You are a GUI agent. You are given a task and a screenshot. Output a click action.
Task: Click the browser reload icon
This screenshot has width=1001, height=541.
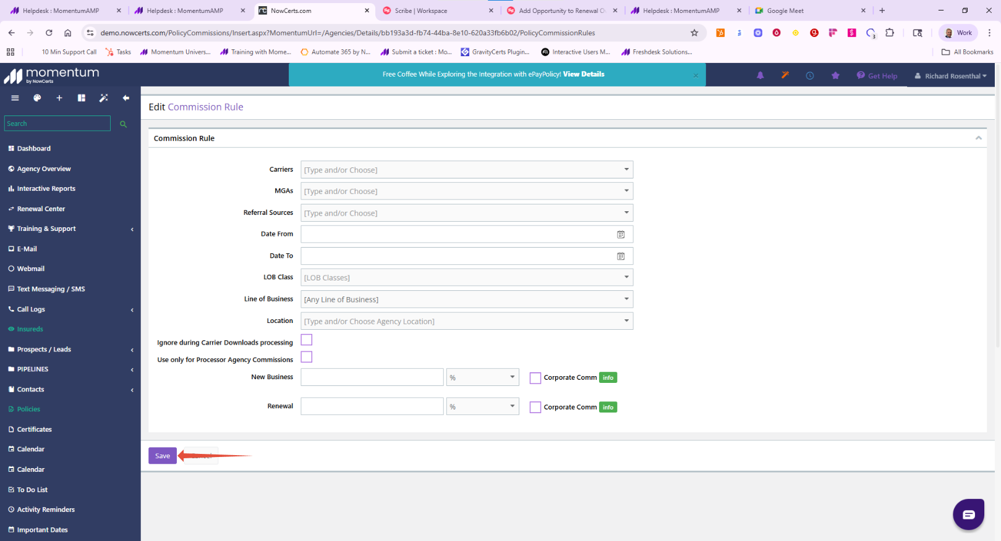(x=49, y=33)
